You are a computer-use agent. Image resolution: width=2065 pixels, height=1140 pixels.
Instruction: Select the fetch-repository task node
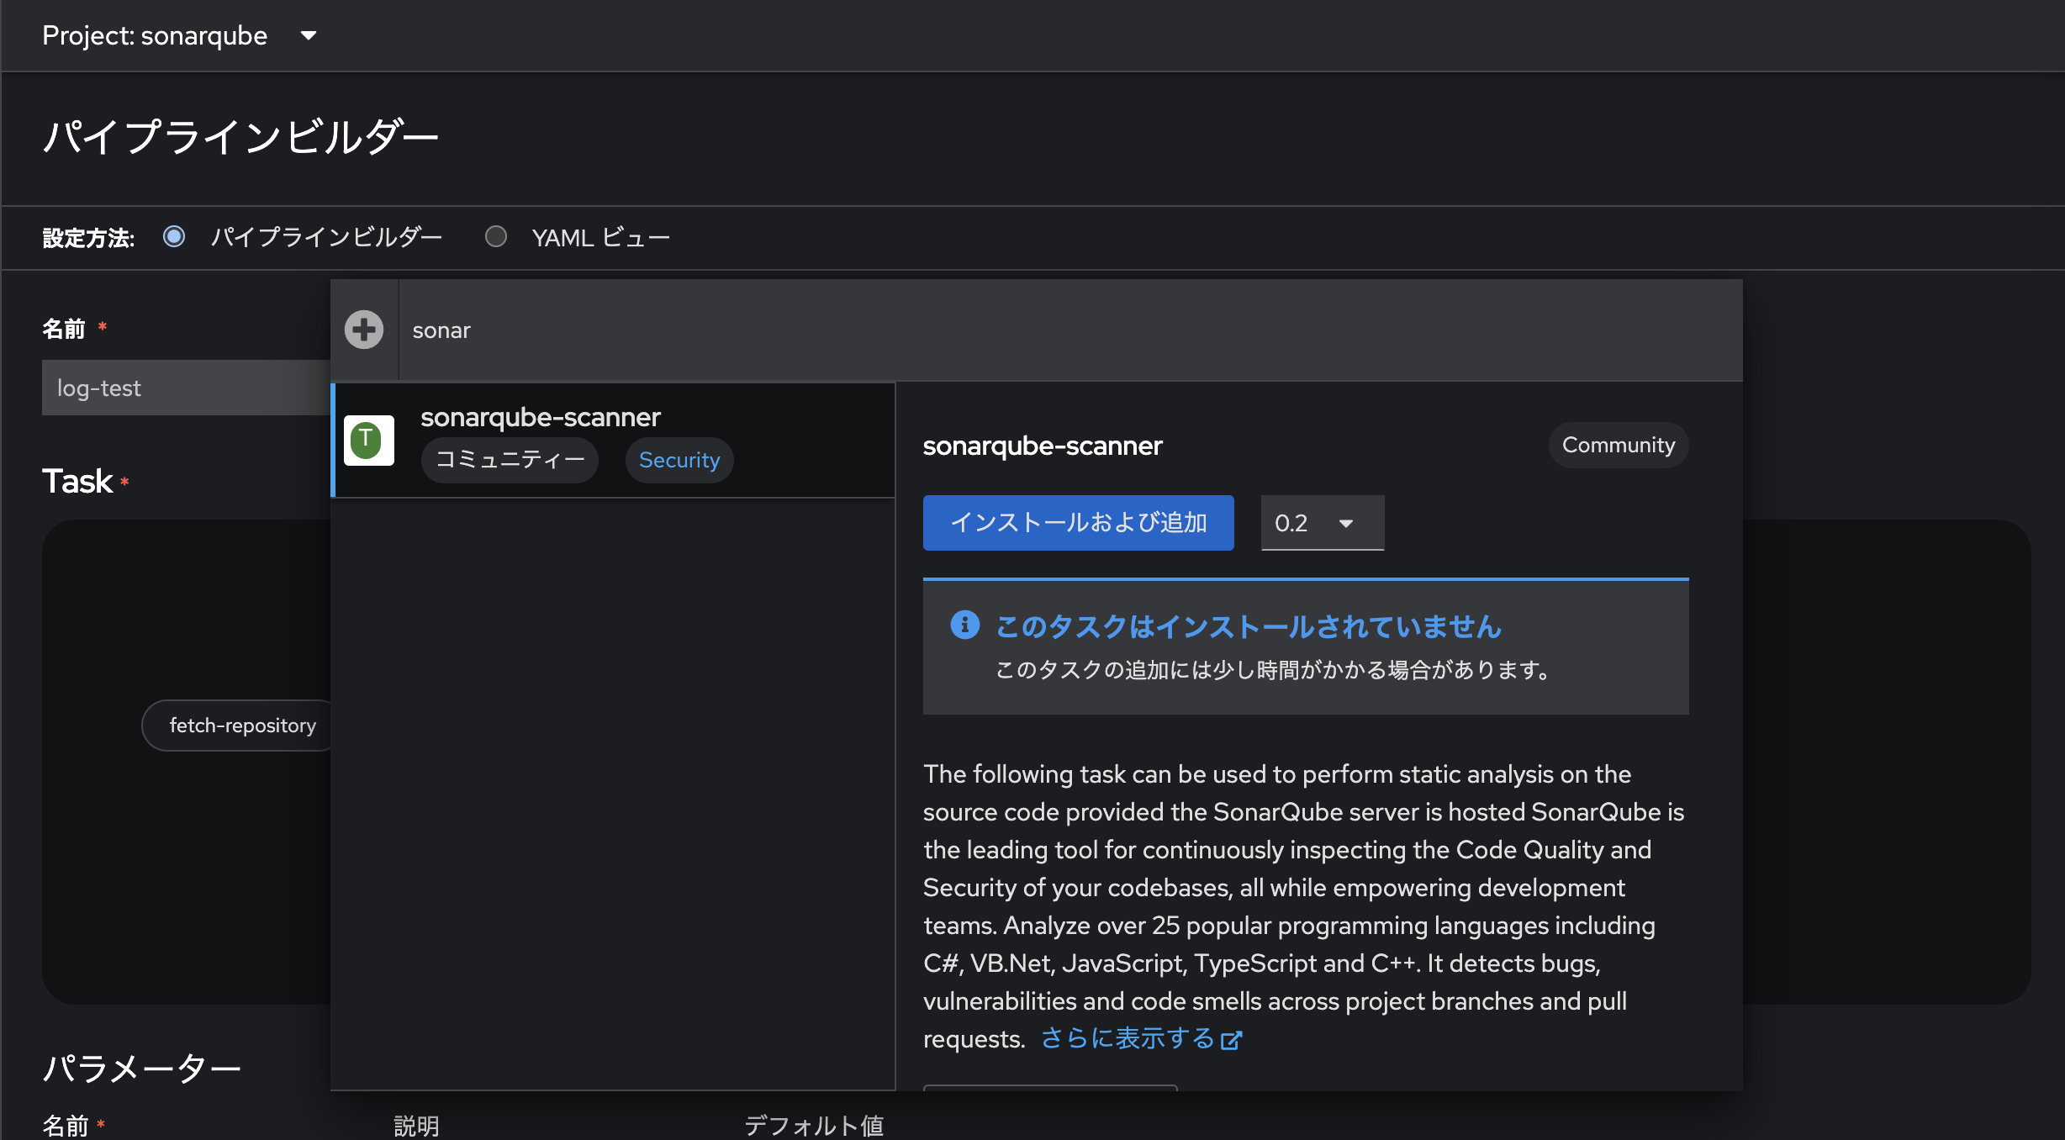pos(242,725)
